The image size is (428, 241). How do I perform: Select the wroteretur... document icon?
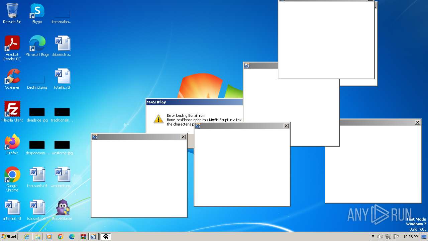tap(62, 177)
